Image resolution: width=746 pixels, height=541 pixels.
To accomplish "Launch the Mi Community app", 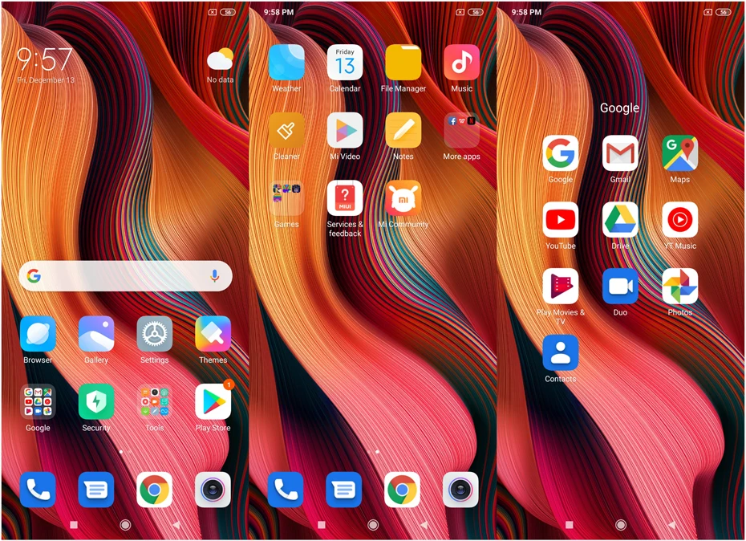I will 403,198.
